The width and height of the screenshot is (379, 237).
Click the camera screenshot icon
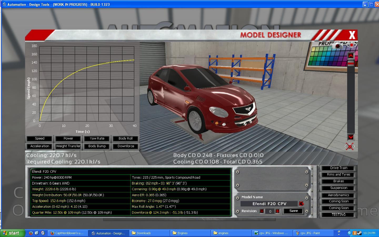point(337,46)
